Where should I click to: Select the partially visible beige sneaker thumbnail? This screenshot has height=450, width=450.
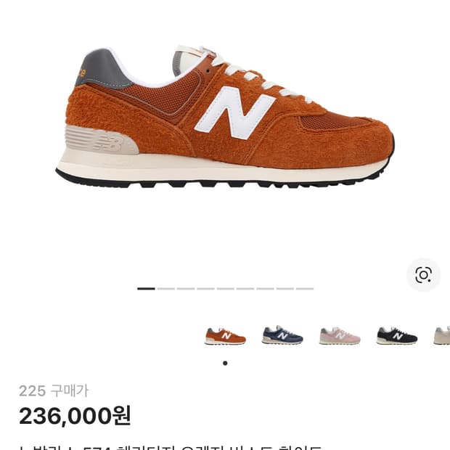click(x=441, y=336)
